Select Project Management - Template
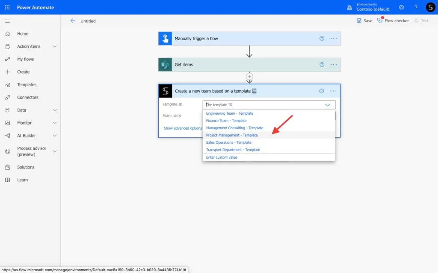Viewport: 438px width, 273px height. tap(269, 135)
